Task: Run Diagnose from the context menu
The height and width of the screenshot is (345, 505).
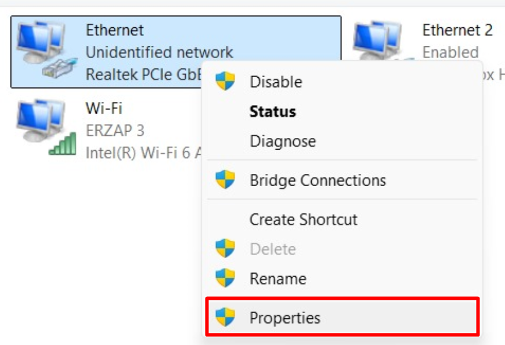Action: (342, 141)
